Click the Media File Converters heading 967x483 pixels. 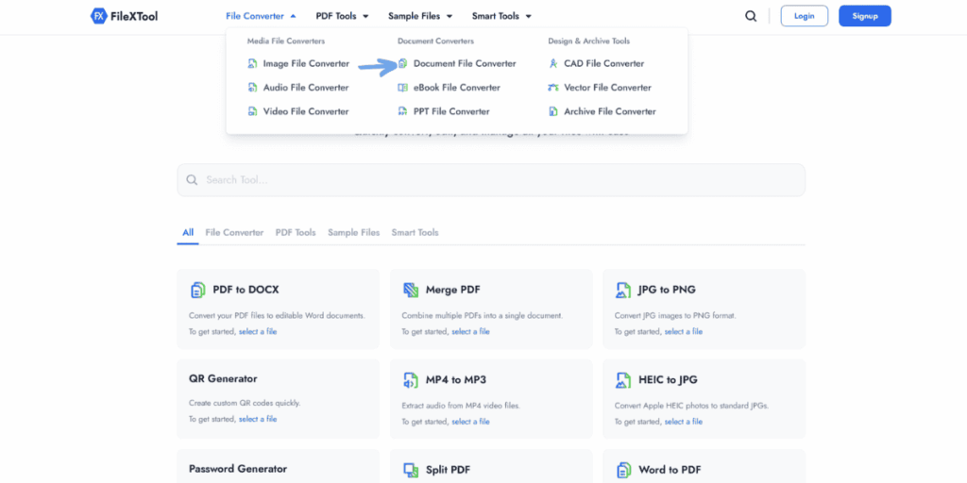pyautogui.click(x=285, y=42)
